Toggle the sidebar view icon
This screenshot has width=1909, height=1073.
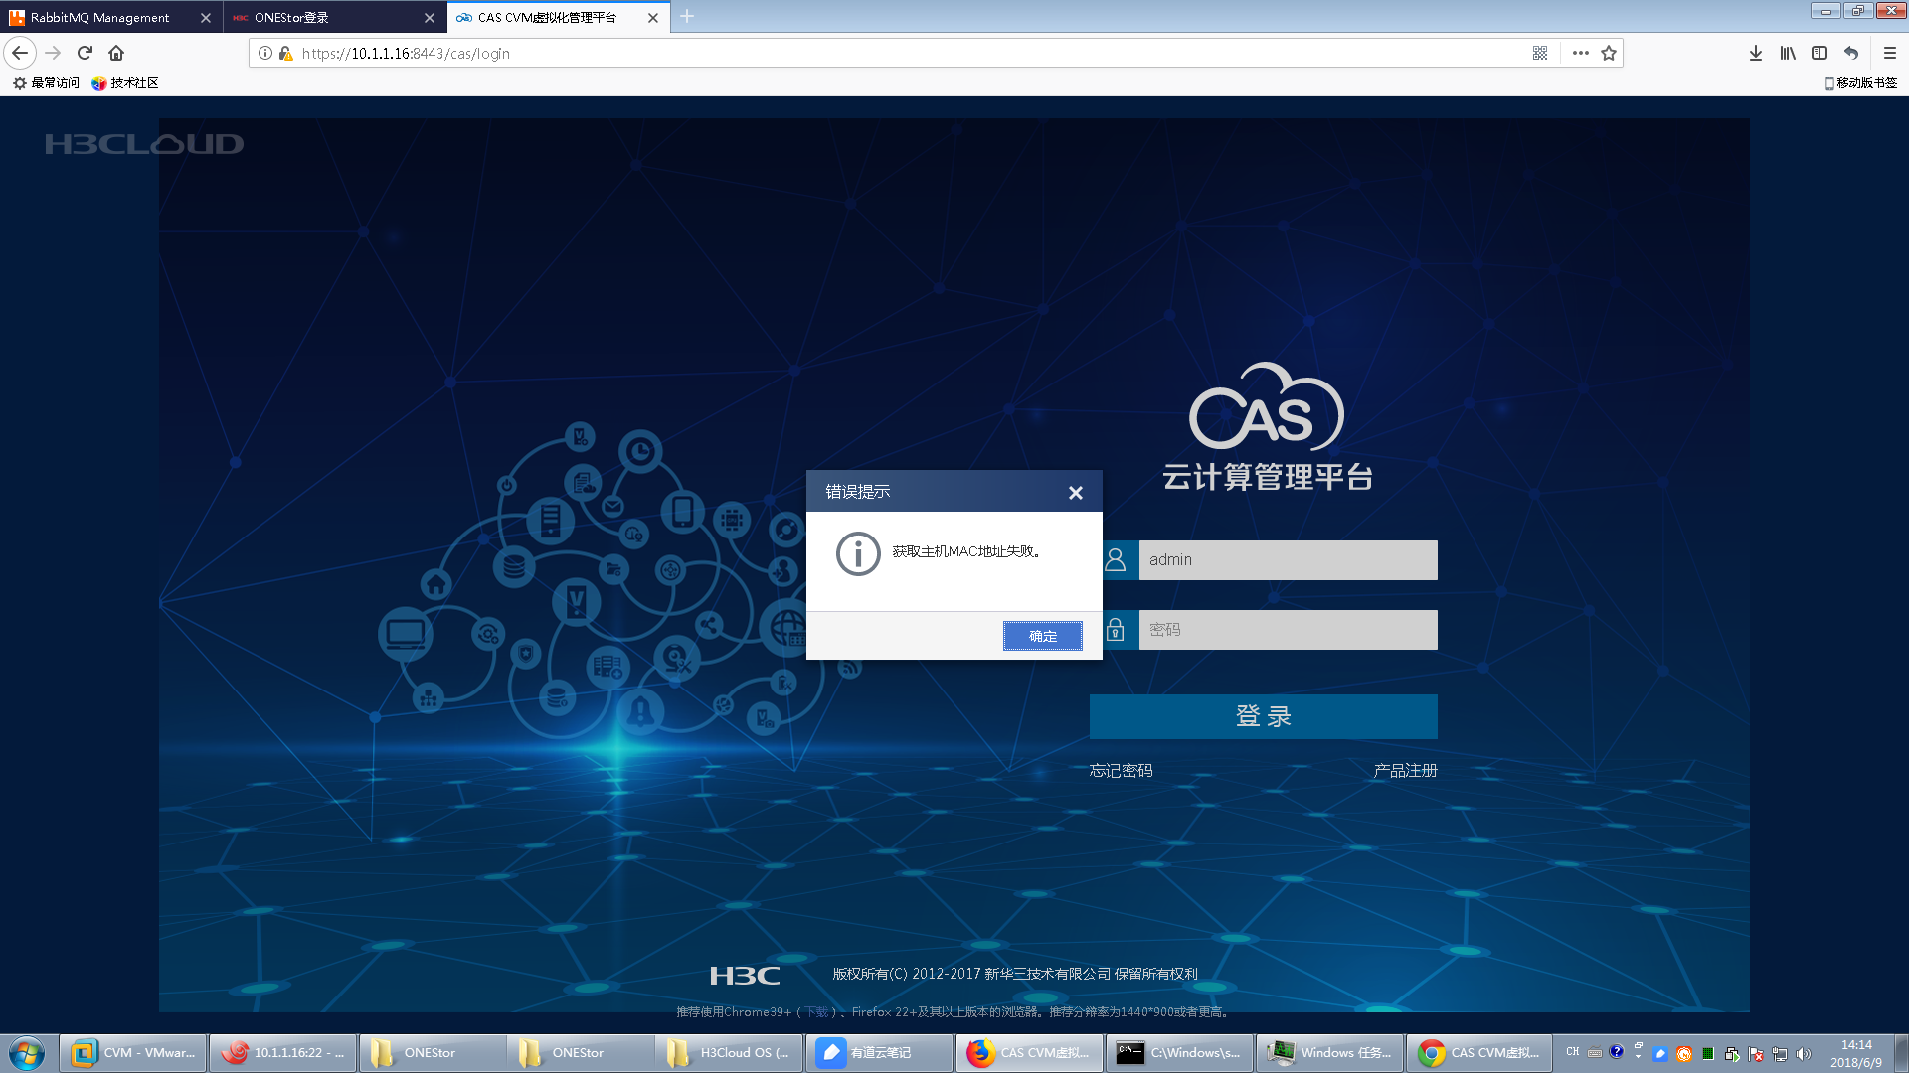1820,53
